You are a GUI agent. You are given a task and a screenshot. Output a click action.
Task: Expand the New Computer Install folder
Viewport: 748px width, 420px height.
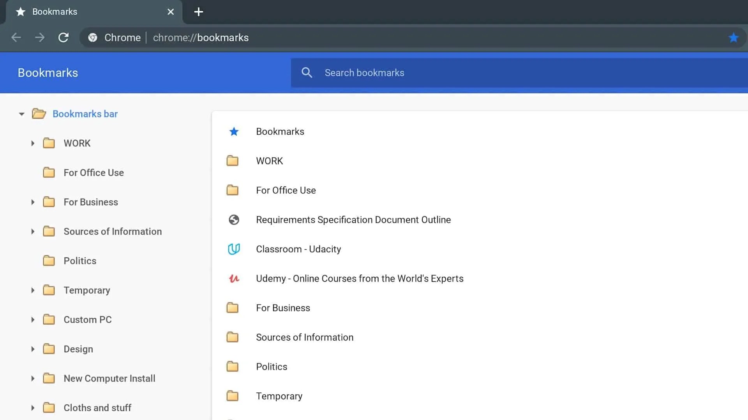click(x=32, y=378)
